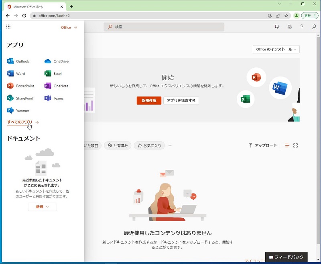Open the Chrome tab search chevron
This screenshot has height=264, width=321.
[x=279, y=4]
